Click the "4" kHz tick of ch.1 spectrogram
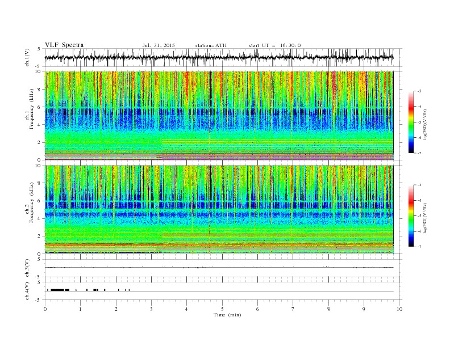This screenshot has width=450, height=347. (x=40, y=125)
